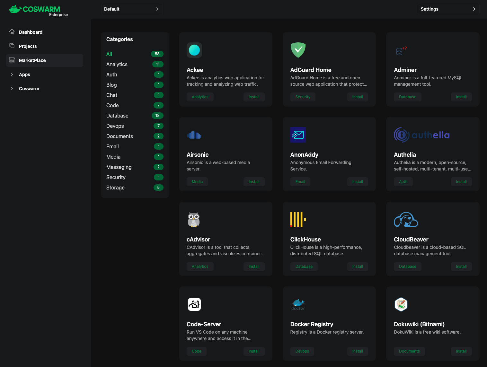Click the Database tag on Adminer card

[x=408, y=97]
